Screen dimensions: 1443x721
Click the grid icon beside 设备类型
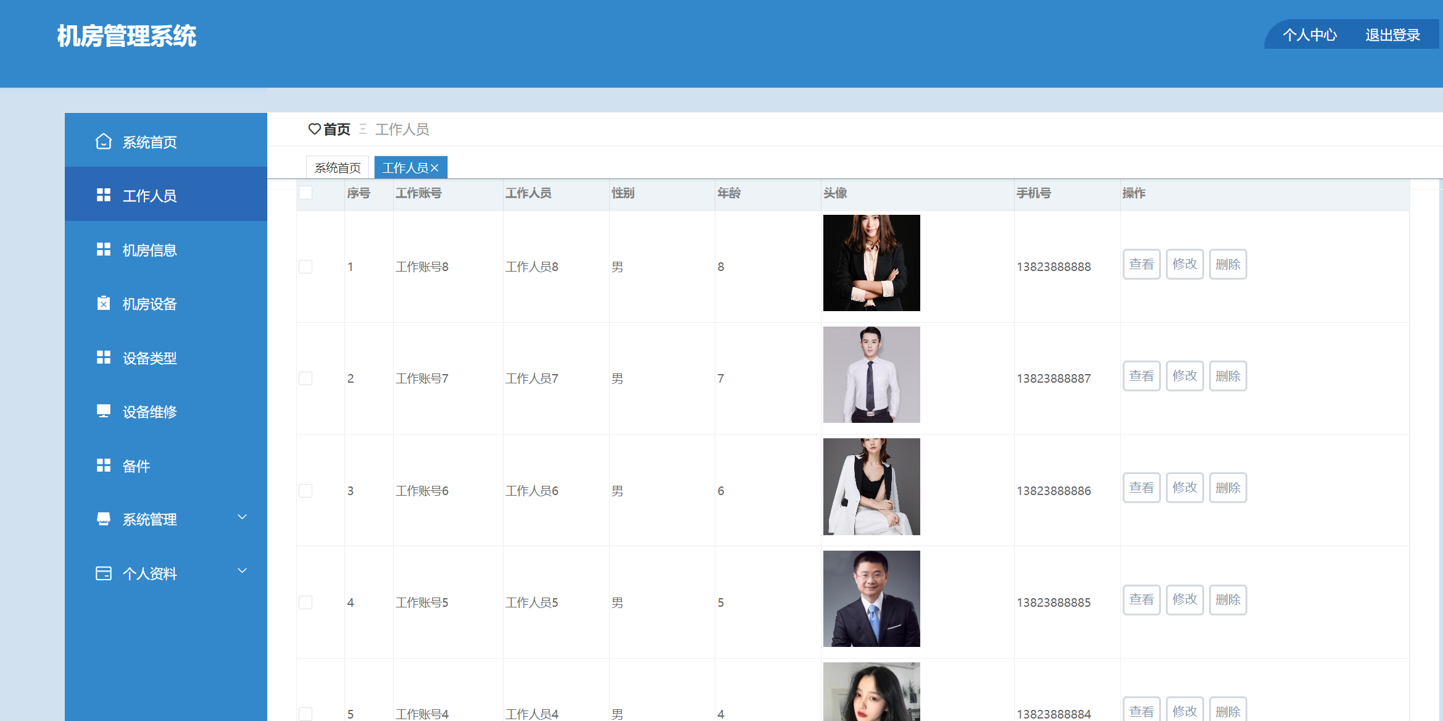click(104, 357)
